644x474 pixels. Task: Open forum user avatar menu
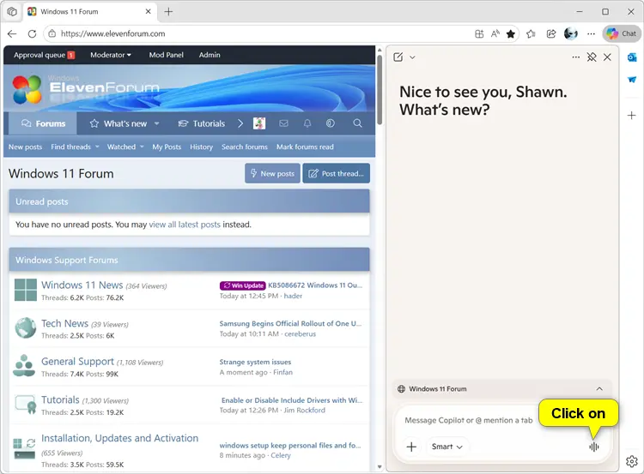pos(259,123)
